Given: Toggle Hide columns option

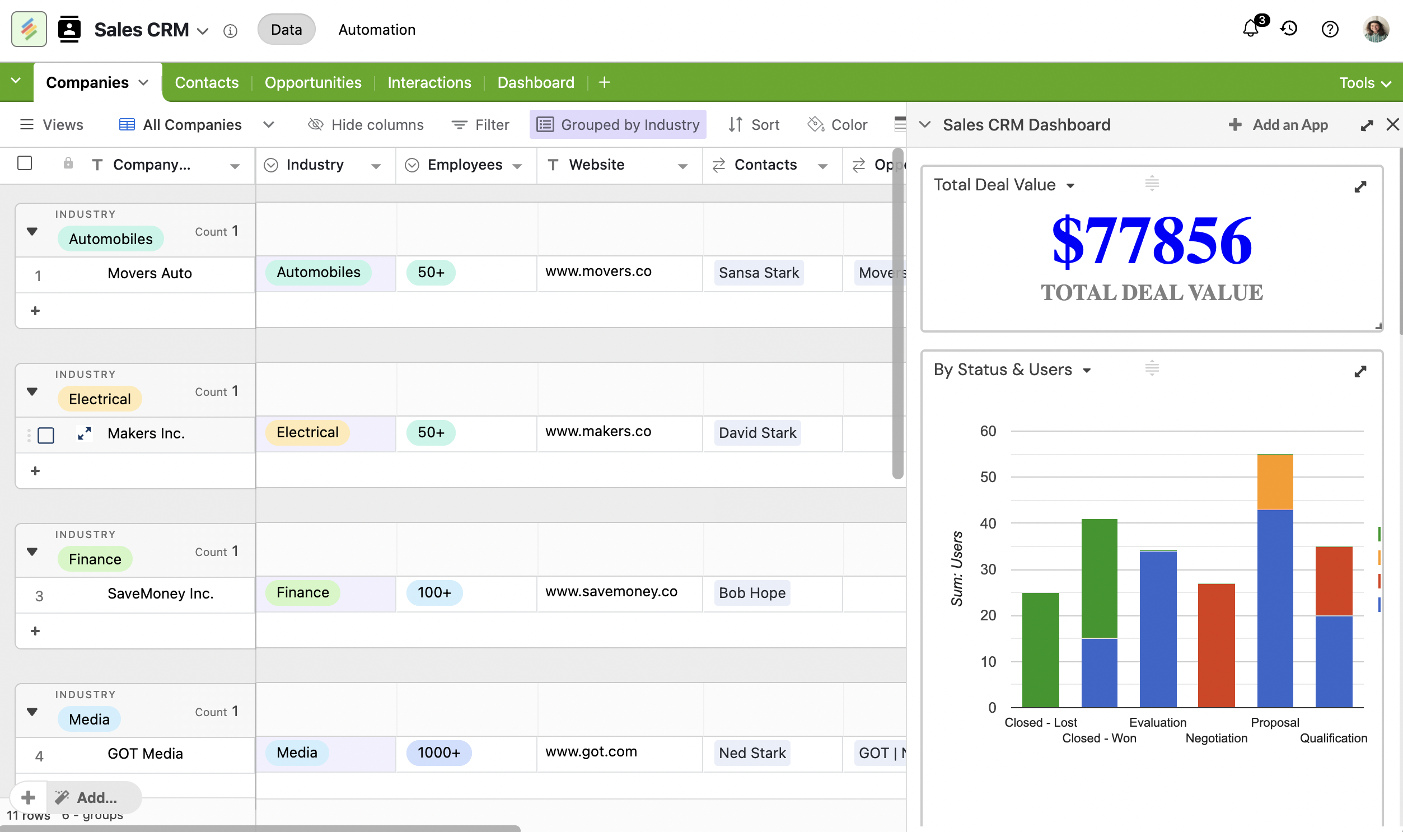Looking at the screenshot, I should coord(366,124).
